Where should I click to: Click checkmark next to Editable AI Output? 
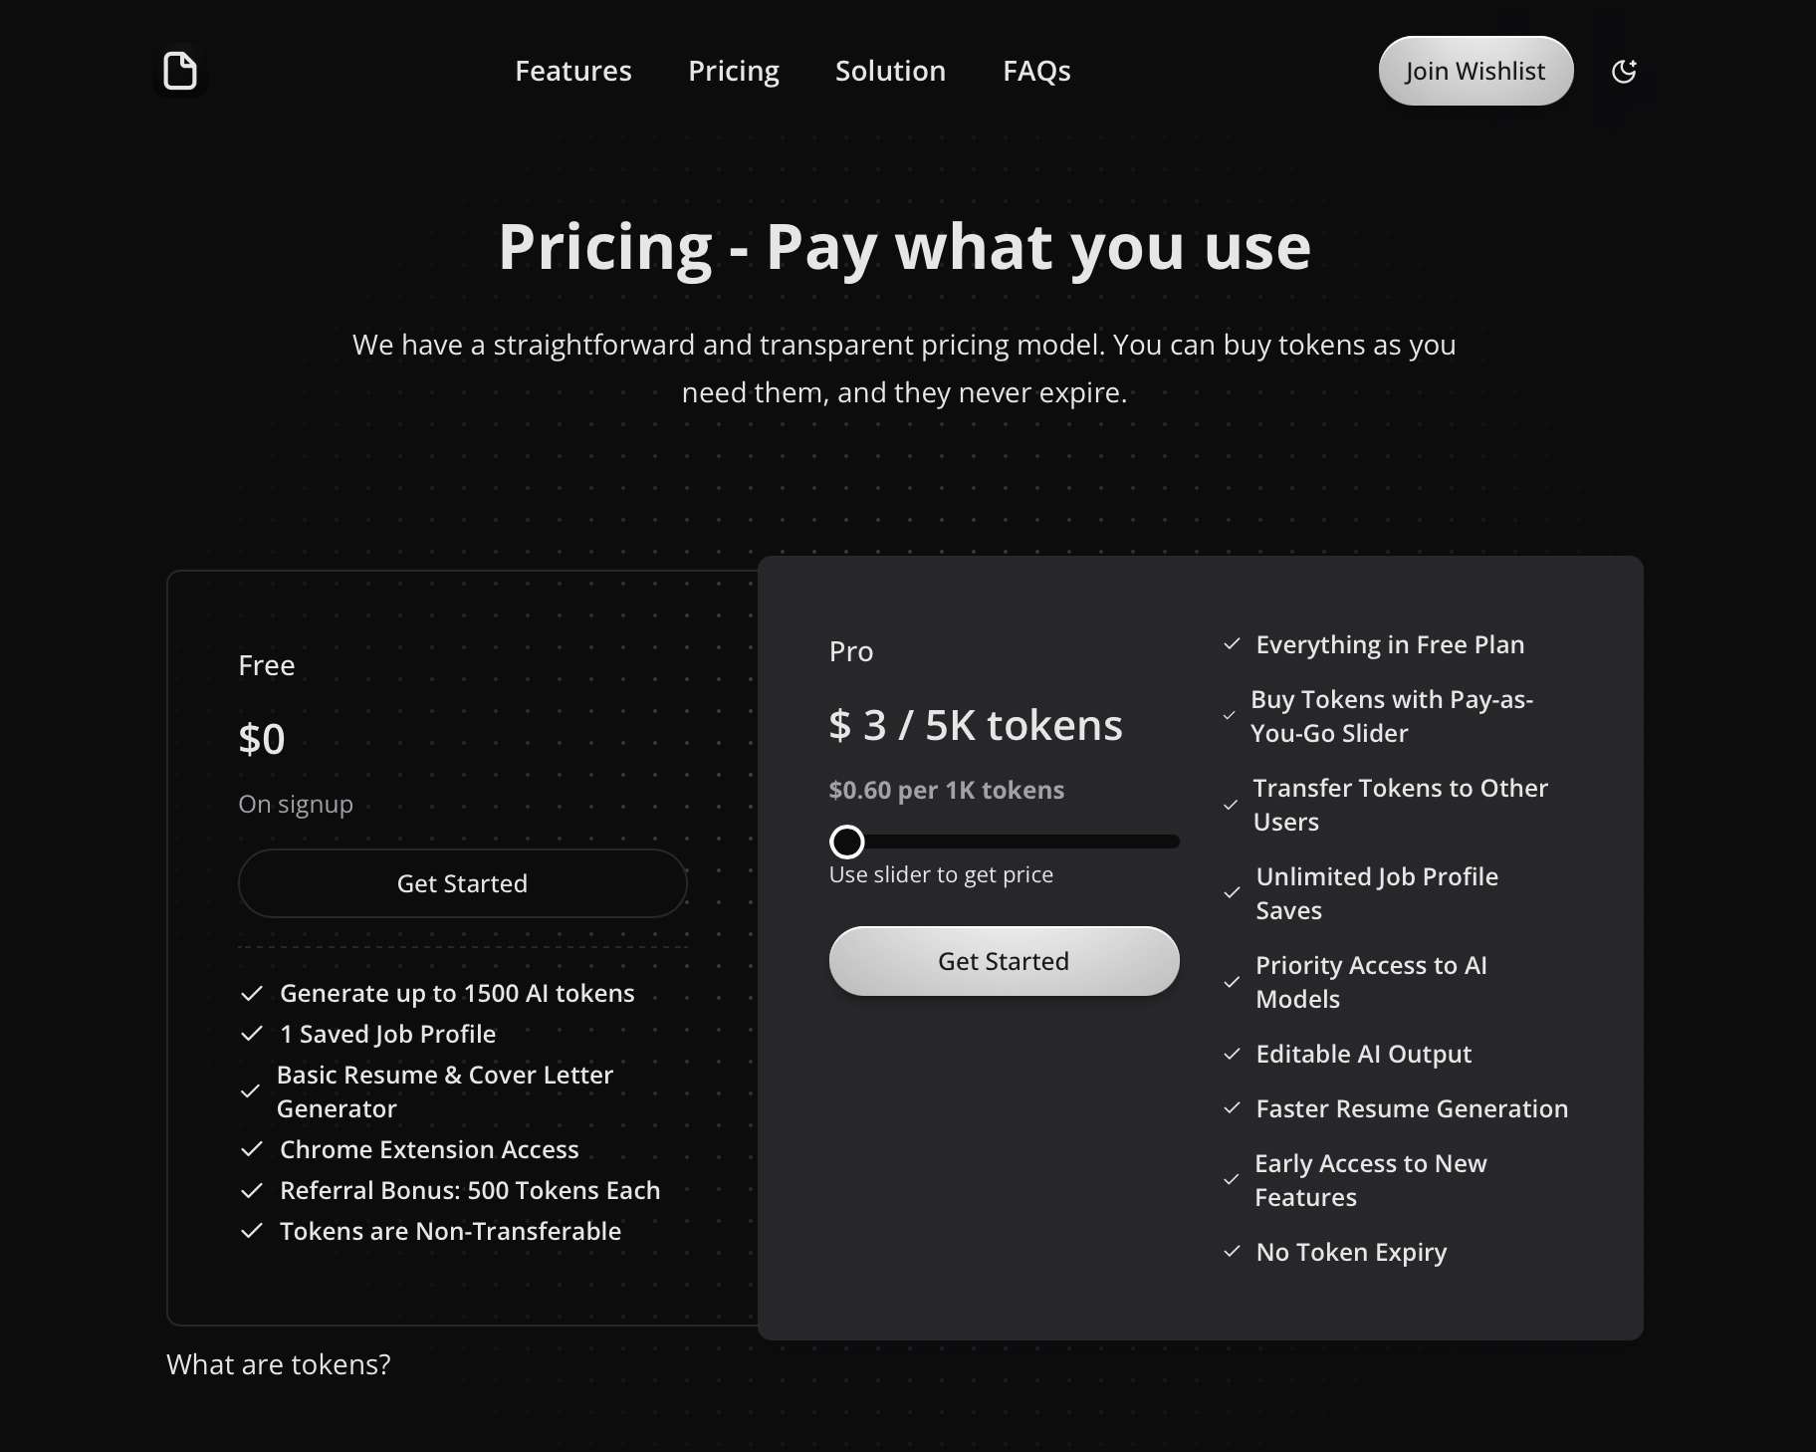pyautogui.click(x=1232, y=1054)
